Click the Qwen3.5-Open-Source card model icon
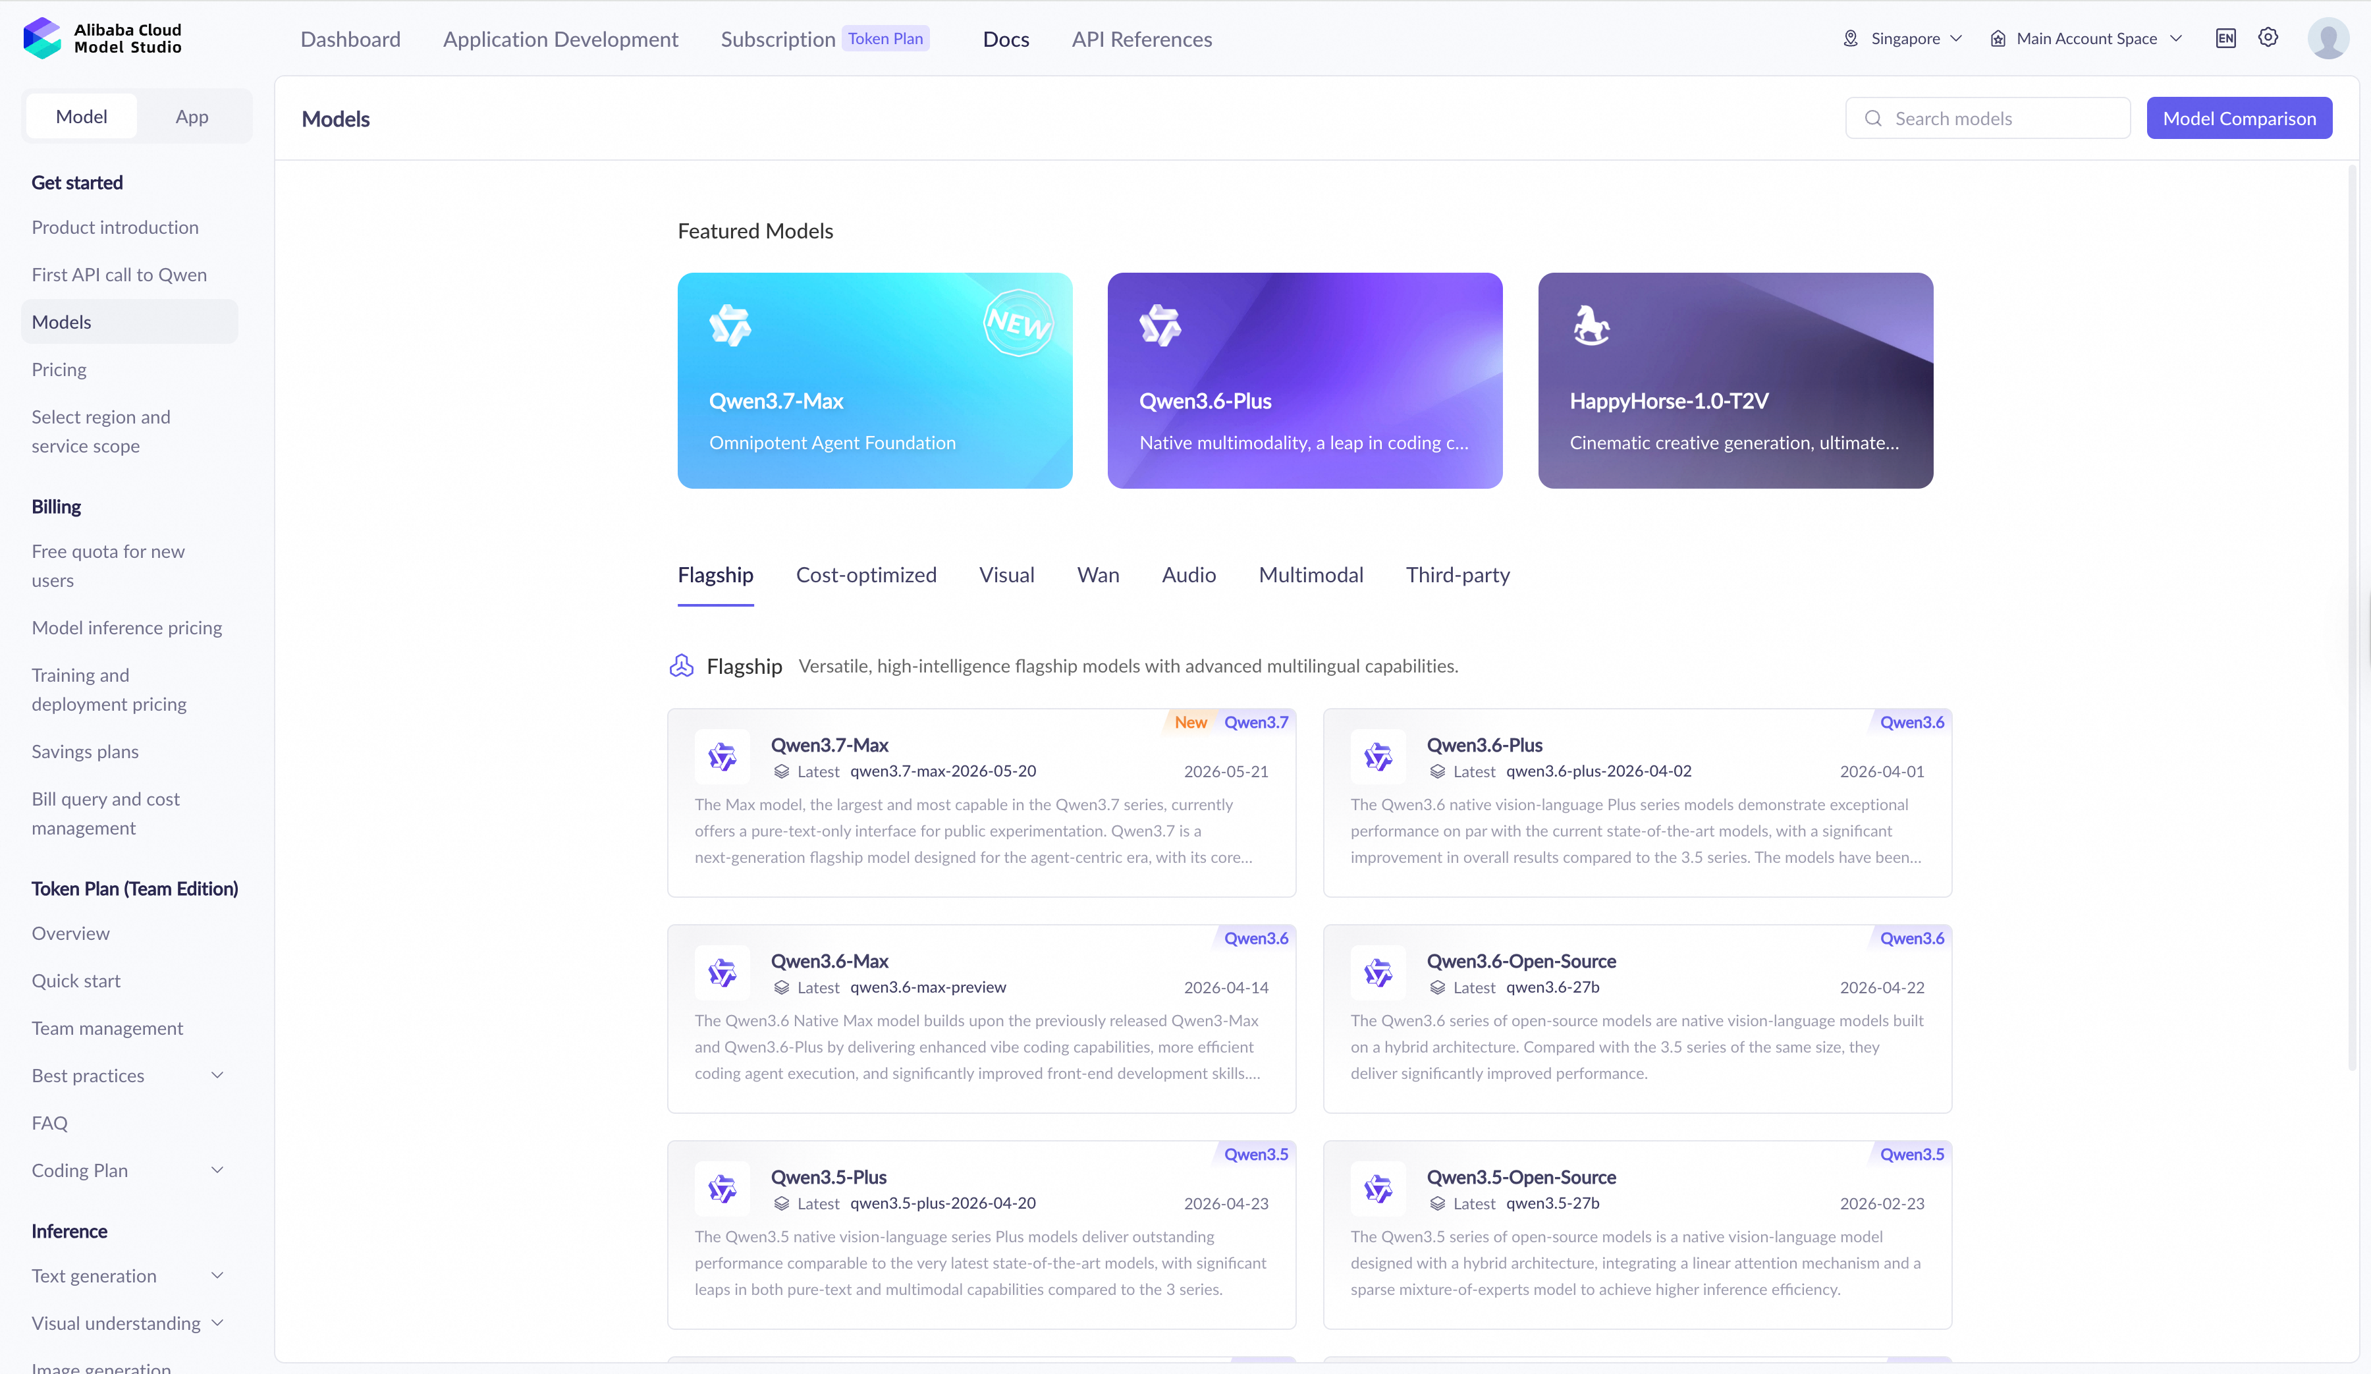 [1377, 1189]
